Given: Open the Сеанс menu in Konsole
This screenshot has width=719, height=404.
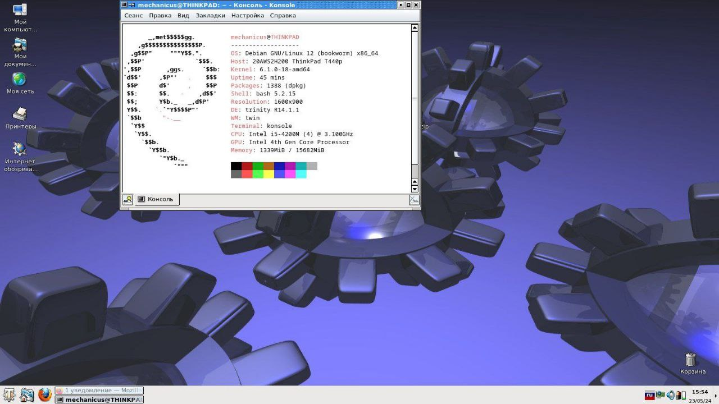Looking at the screenshot, I should [133, 16].
